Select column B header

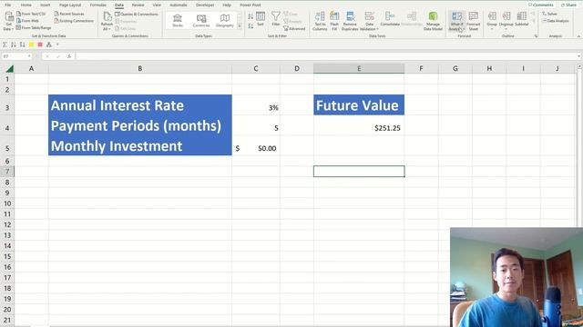click(x=139, y=69)
